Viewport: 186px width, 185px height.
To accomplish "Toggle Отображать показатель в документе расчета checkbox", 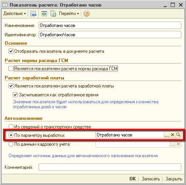I will [11, 51].
